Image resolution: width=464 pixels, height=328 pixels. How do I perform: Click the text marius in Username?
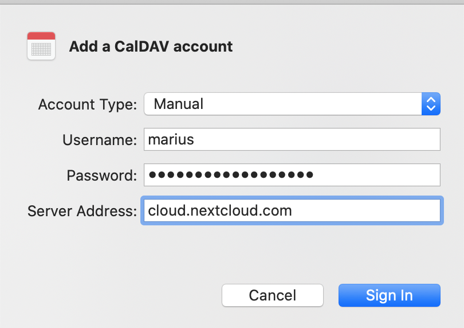click(171, 139)
